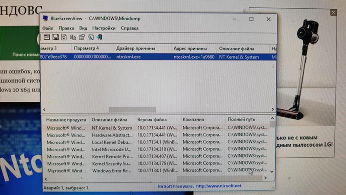Click lower pane right scroll arrow
346x195 pixels.
pyautogui.click(x=266, y=178)
